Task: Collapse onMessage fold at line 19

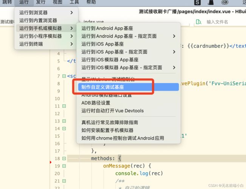Action: (x=64, y=166)
